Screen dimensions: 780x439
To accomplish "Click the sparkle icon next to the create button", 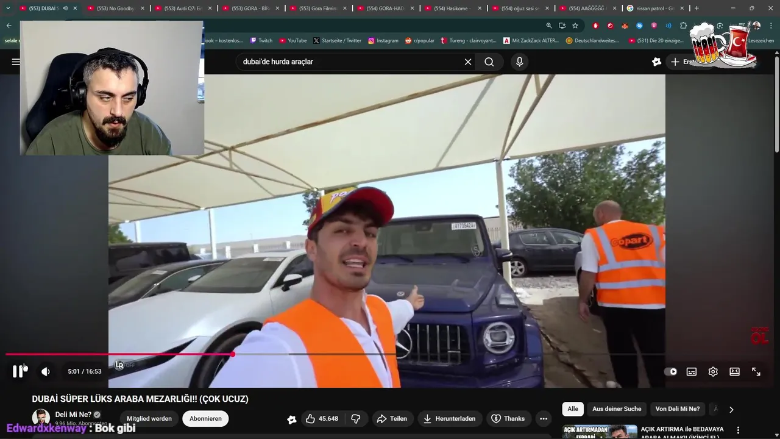I will click(x=656, y=62).
